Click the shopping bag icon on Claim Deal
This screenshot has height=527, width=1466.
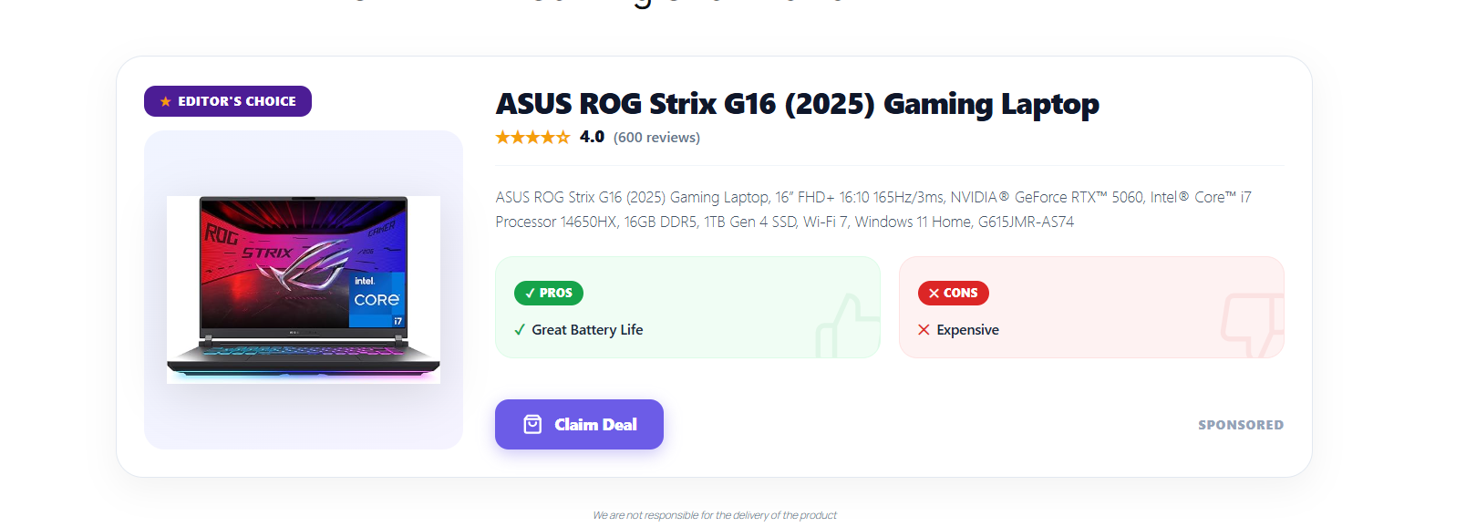532,424
